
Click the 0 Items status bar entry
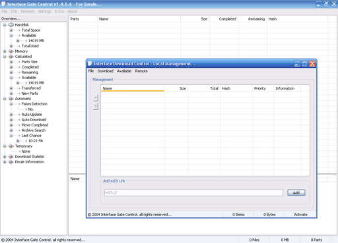coord(238,215)
